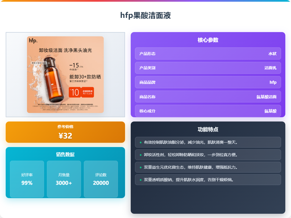291x218 pixels.
Task: Click the 水状 value
Action: 273,54
